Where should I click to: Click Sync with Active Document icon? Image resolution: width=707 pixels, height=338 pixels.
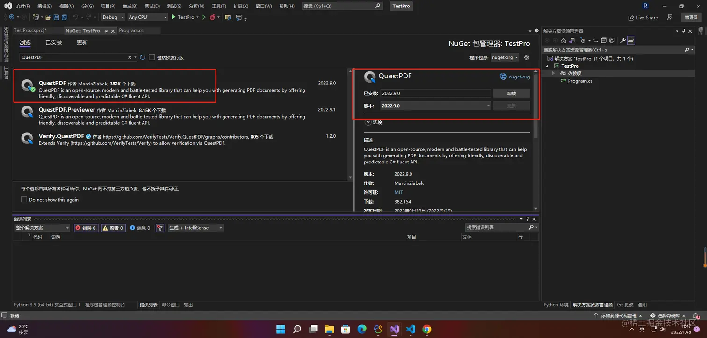click(x=596, y=41)
